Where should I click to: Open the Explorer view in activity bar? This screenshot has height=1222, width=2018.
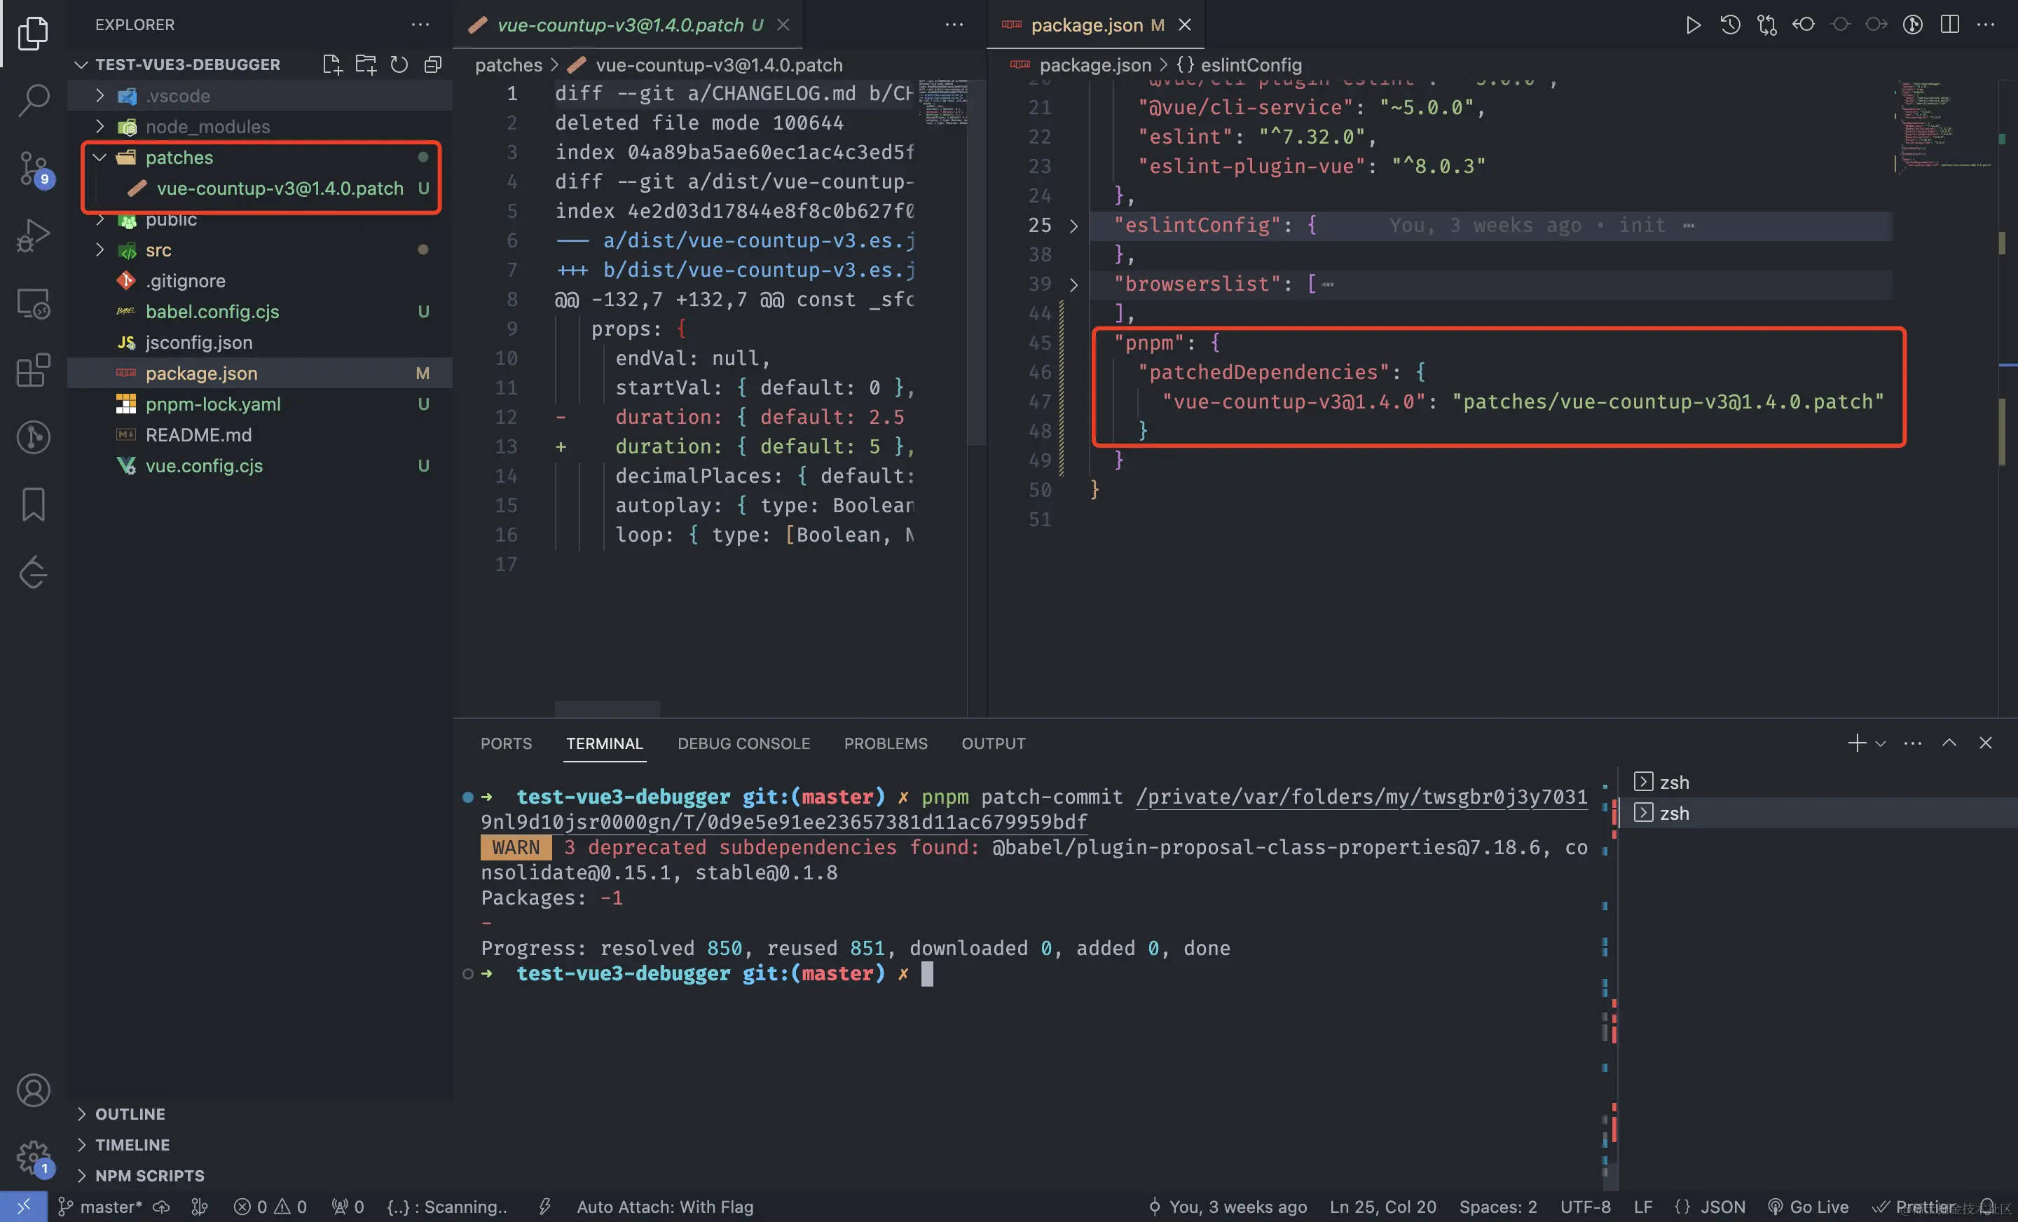[x=33, y=33]
